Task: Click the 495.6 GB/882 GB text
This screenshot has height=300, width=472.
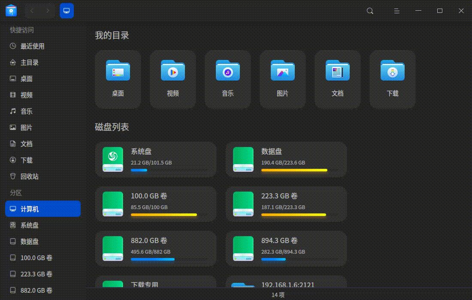Action: (x=151, y=252)
